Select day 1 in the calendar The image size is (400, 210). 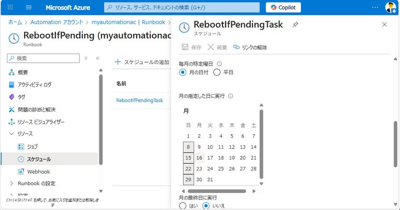pyautogui.click(x=188, y=136)
